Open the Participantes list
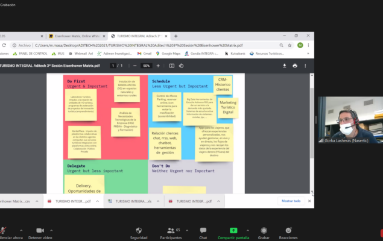The image size is (383, 241). [x=170, y=231]
